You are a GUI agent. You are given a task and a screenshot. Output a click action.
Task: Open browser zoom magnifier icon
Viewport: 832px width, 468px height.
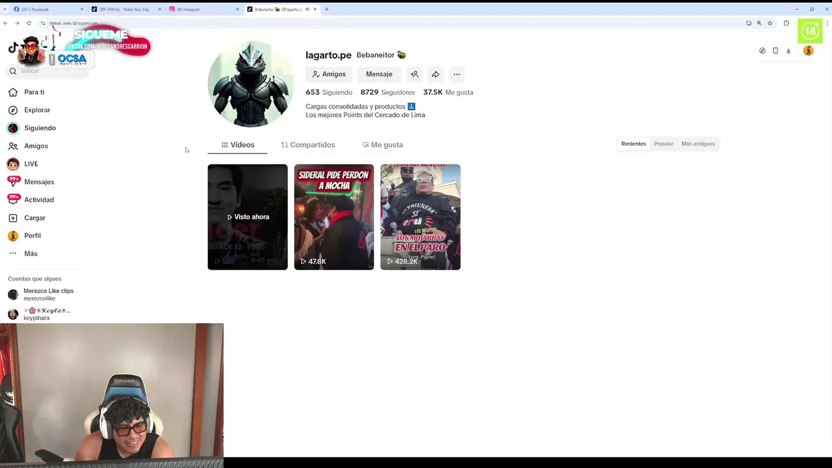[759, 23]
